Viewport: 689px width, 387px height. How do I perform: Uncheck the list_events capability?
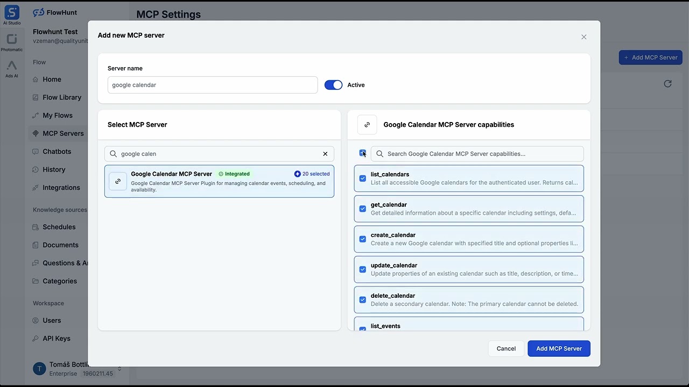[362, 328]
